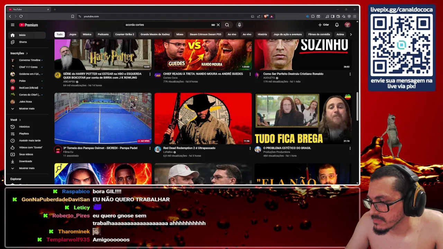Viewport: 443px width, 249px height.
Task: Expand Inscrições section chevron
Action: coord(27,53)
